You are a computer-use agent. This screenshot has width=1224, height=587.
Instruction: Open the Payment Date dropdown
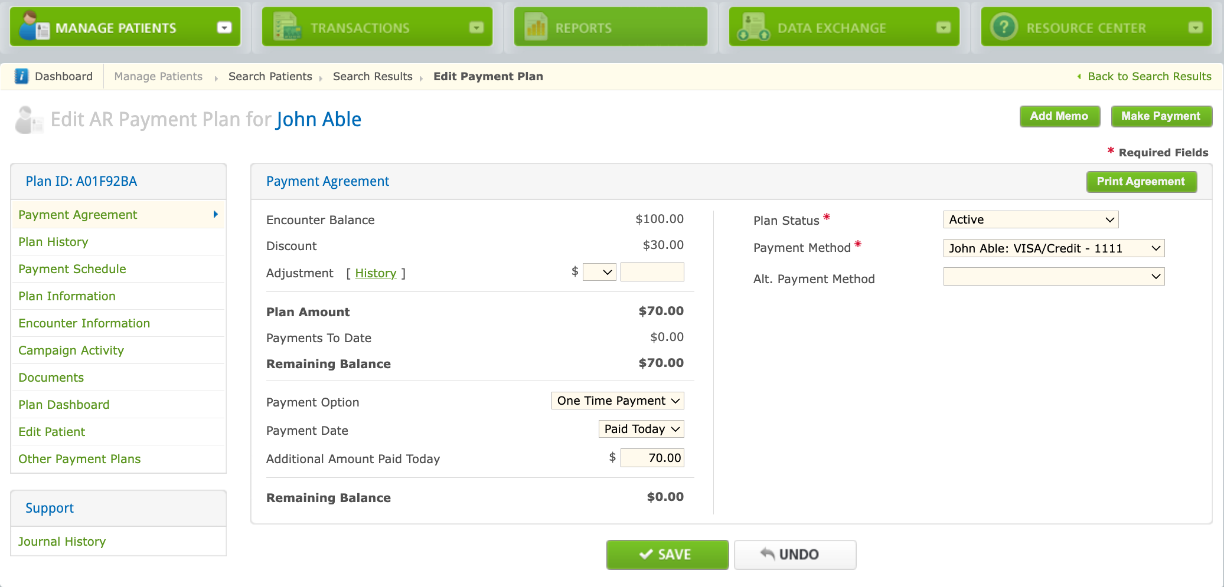click(x=641, y=429)
